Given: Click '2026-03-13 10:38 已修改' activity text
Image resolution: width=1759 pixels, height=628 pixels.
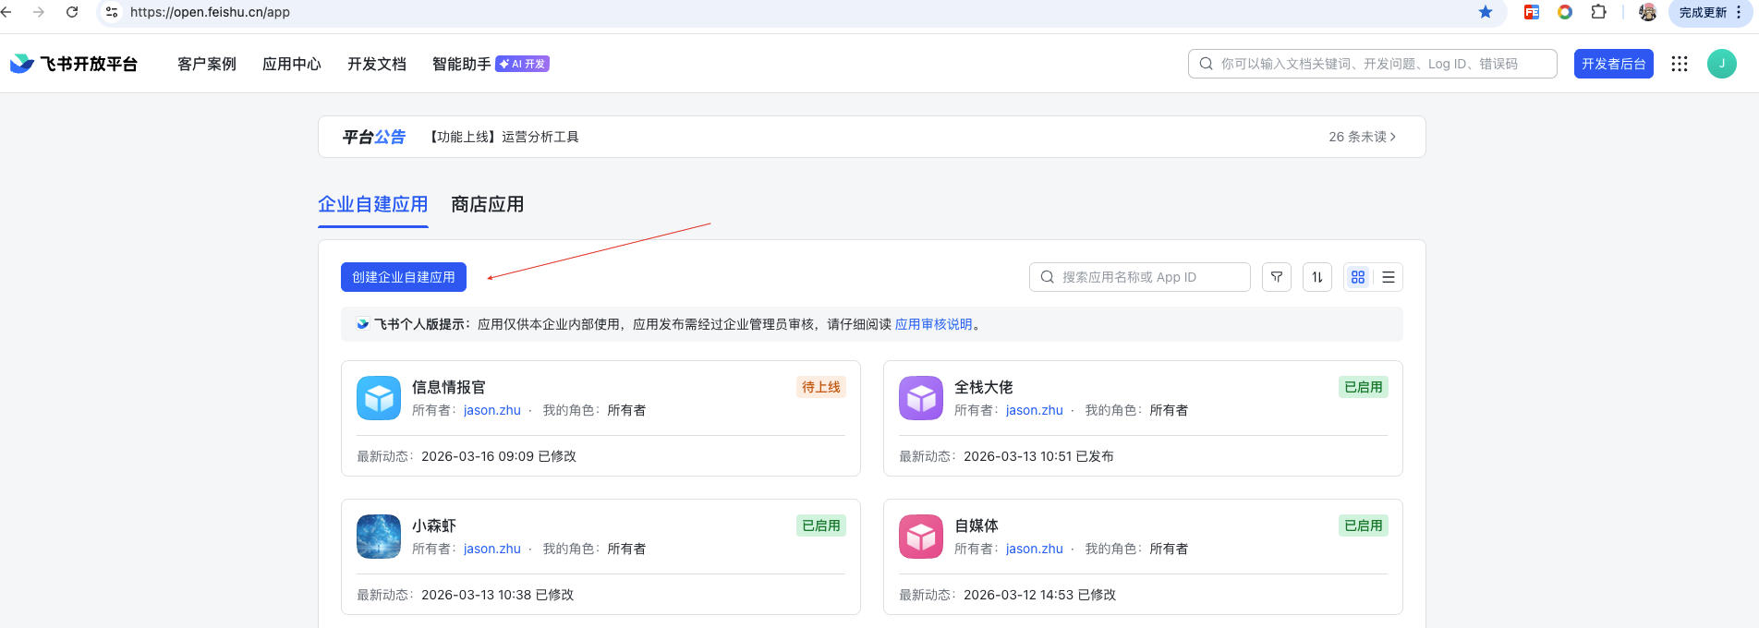Looking at the screenshot, I should coord(498,595).
